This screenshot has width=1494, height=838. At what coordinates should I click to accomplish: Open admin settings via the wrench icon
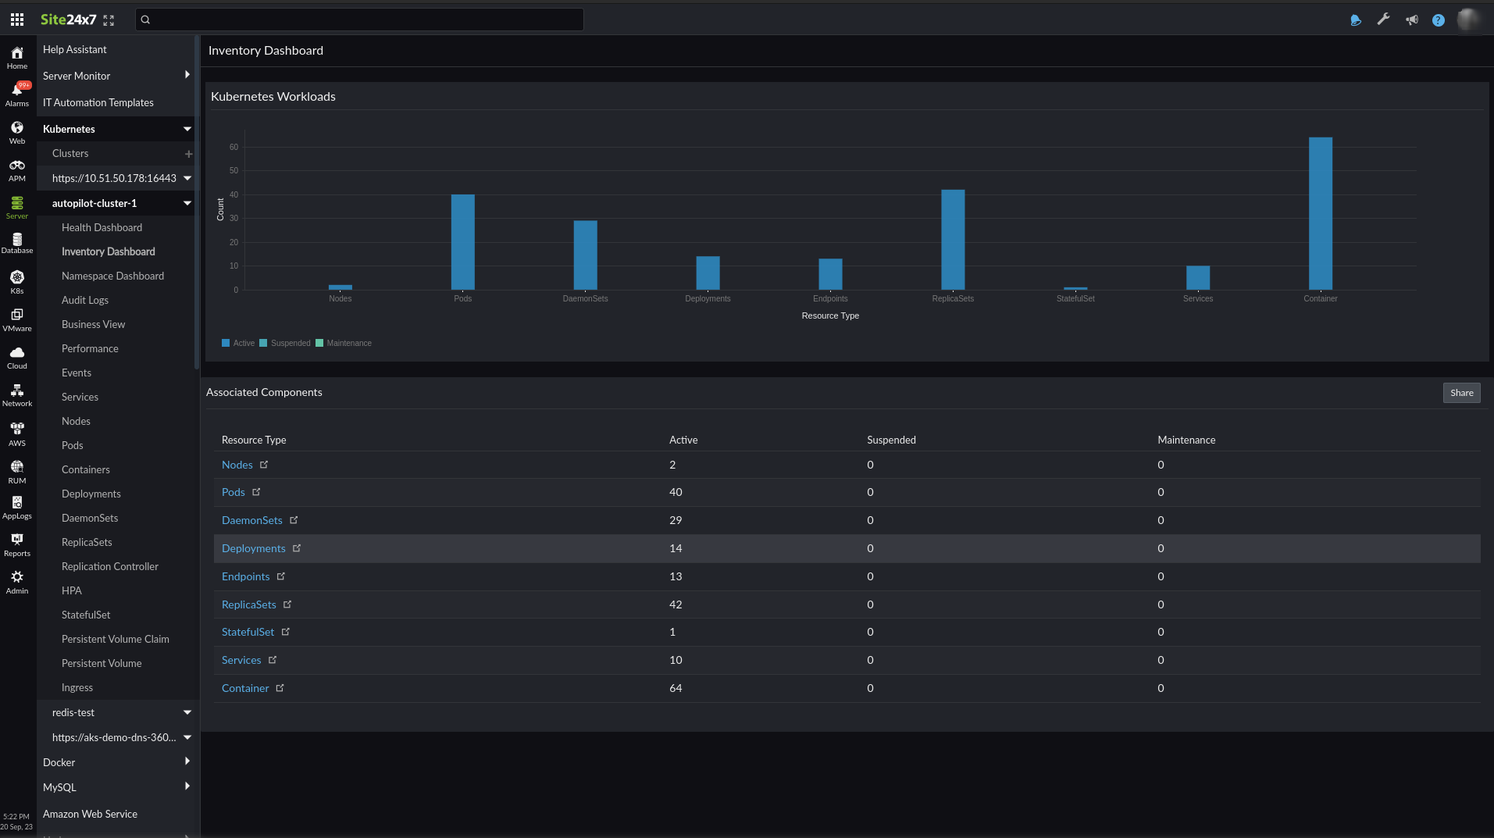pos(1383,20)
